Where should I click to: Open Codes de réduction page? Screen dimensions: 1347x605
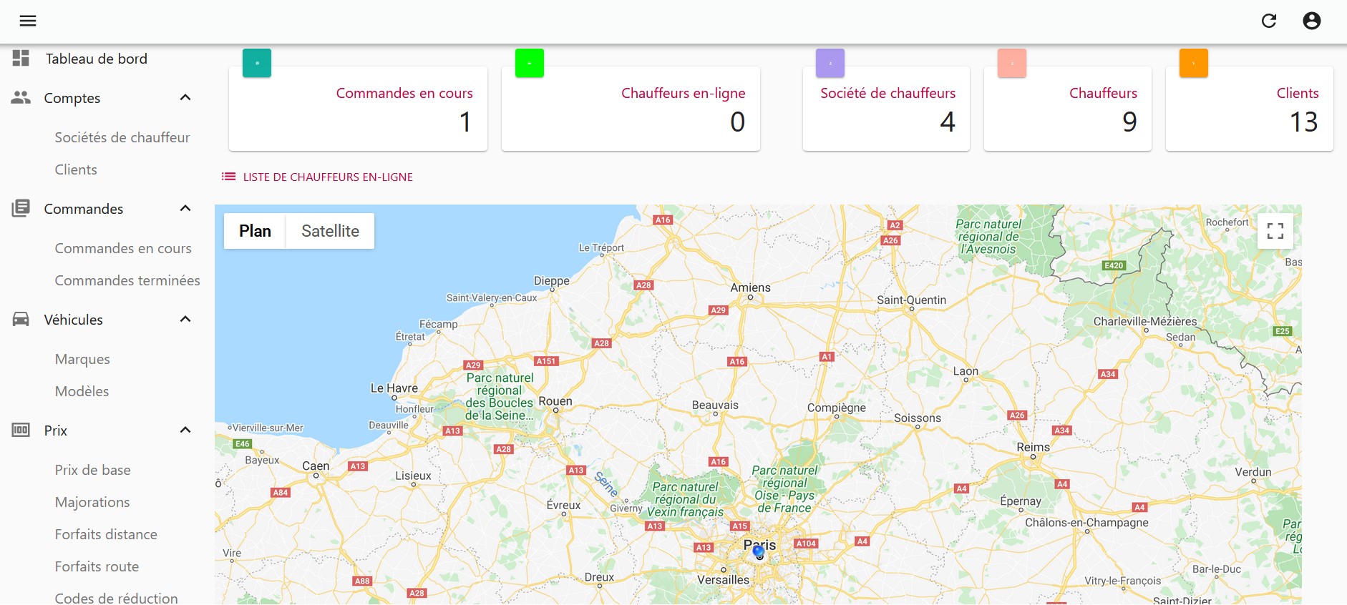[x=116, y=598]
